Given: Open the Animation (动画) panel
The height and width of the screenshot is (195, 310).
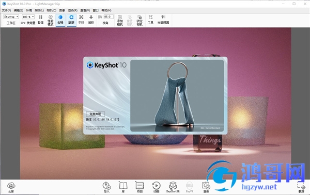Looking at the screenshot, I should click(x=156, y=187).
